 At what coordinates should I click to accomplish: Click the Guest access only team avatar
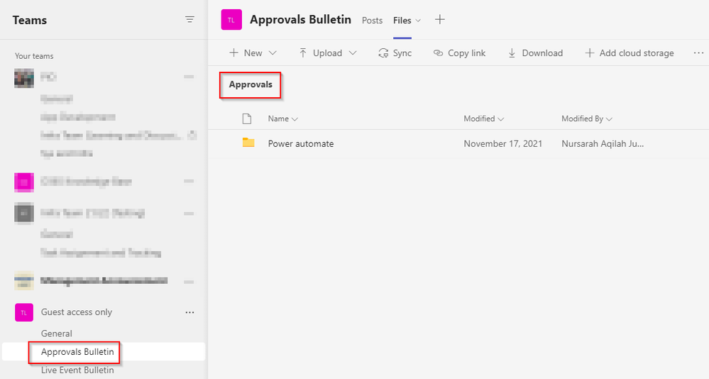coord(24,312)
